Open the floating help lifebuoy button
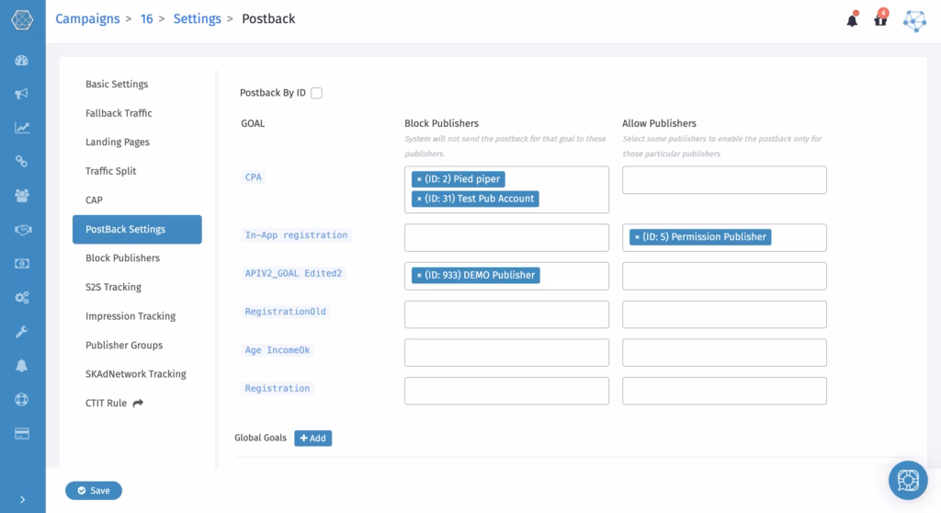Screen dimensions: 941x513 [908, 480]
